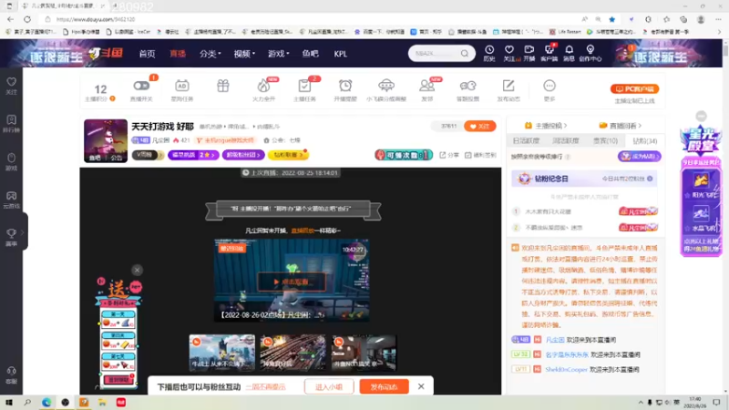Click the search magnifier in Douyu search box
Image resolution: width=729 pixels, height=410 pixels.
point(465,54)
